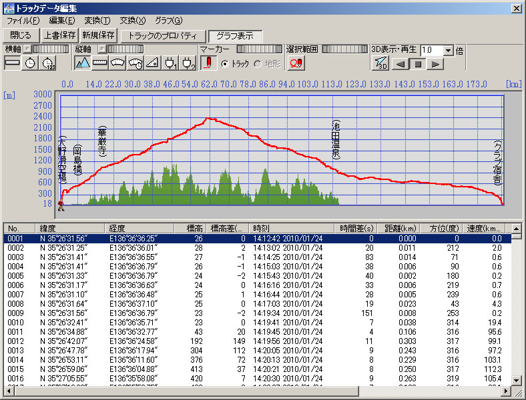This screenshot has height=400, width=526.
Task: Select the 地形 radio button
Action: (258, 64)
